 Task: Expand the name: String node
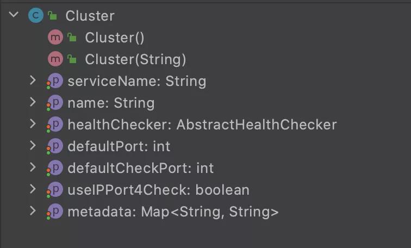33,103
